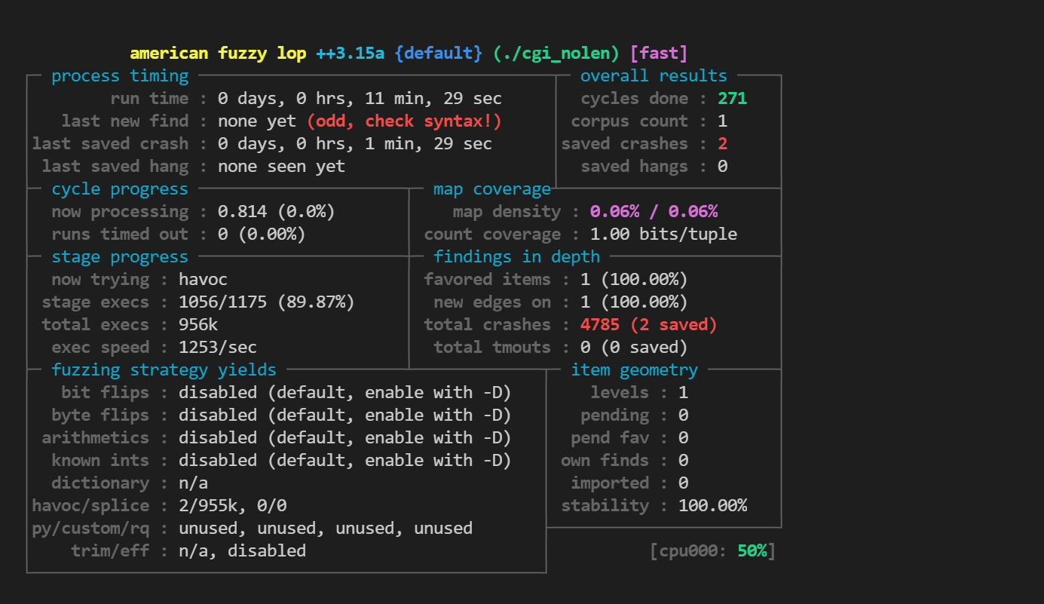
Task: Select the target name (./cgi_nolen)
Action: click(556, 54)
